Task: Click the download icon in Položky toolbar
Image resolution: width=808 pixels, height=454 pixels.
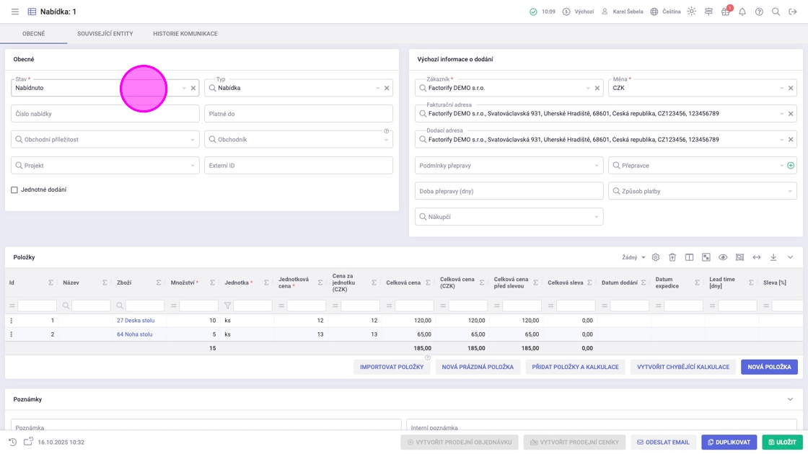Action: 773,257
